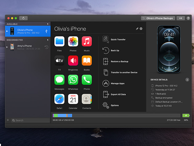This screenshot has height=146, width=194.
Task: Click the device details info icon
Action: [x=187, y=80]
